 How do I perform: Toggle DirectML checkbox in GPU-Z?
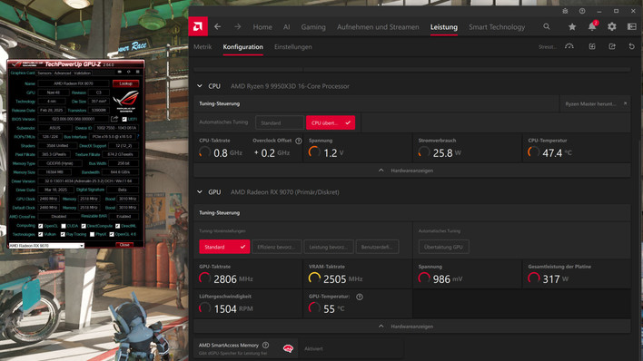click(118, 226)
